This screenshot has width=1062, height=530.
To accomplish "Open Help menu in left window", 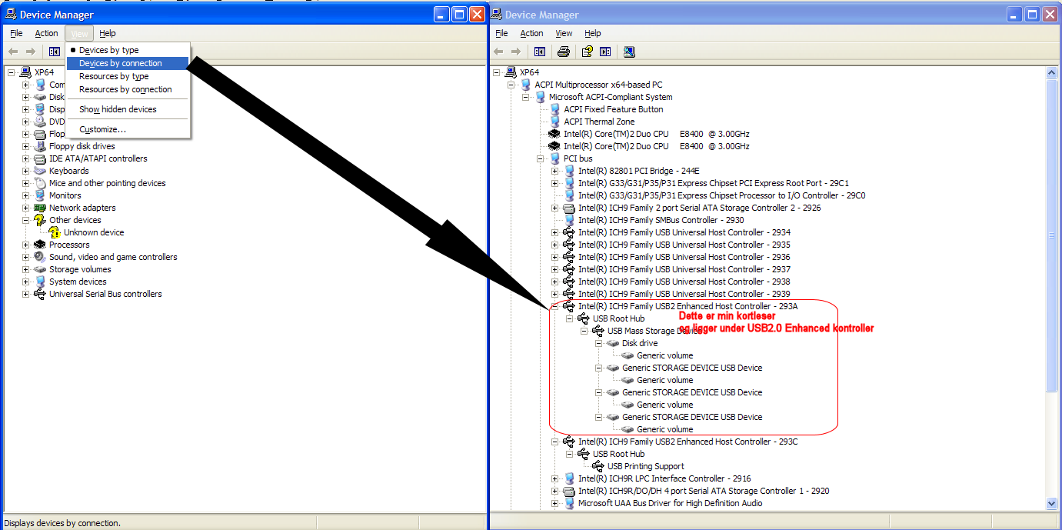I will coord(108,33).
